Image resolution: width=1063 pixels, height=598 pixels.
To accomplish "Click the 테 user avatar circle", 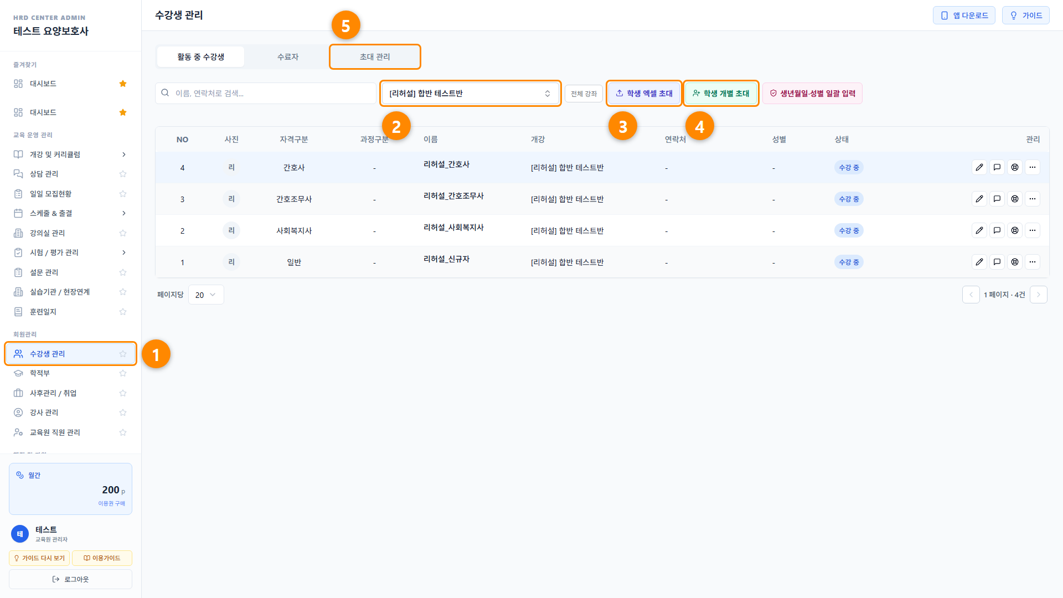I will [20, 534].
